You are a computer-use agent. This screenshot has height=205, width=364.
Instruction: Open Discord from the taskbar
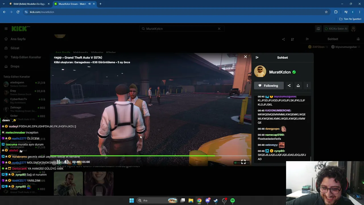(x=208, y=200)
